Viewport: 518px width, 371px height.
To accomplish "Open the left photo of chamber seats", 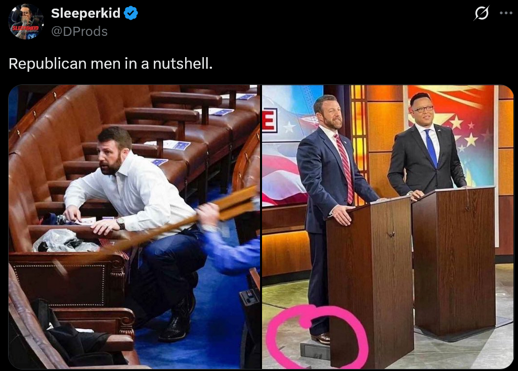I will pos(135,227).
